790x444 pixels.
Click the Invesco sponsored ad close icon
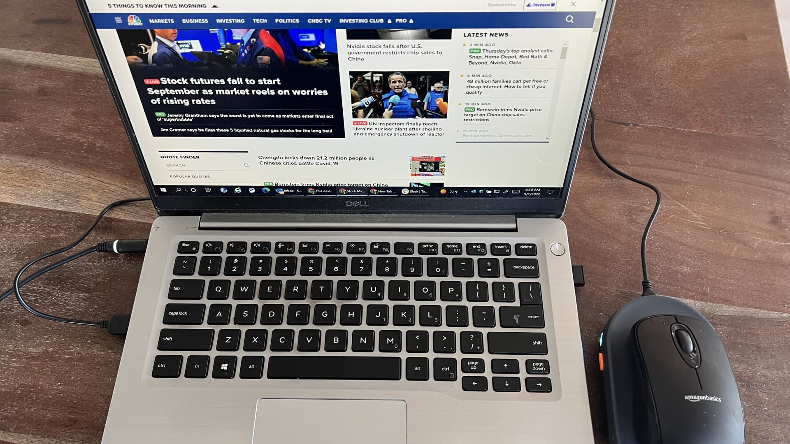pos(574,5)
